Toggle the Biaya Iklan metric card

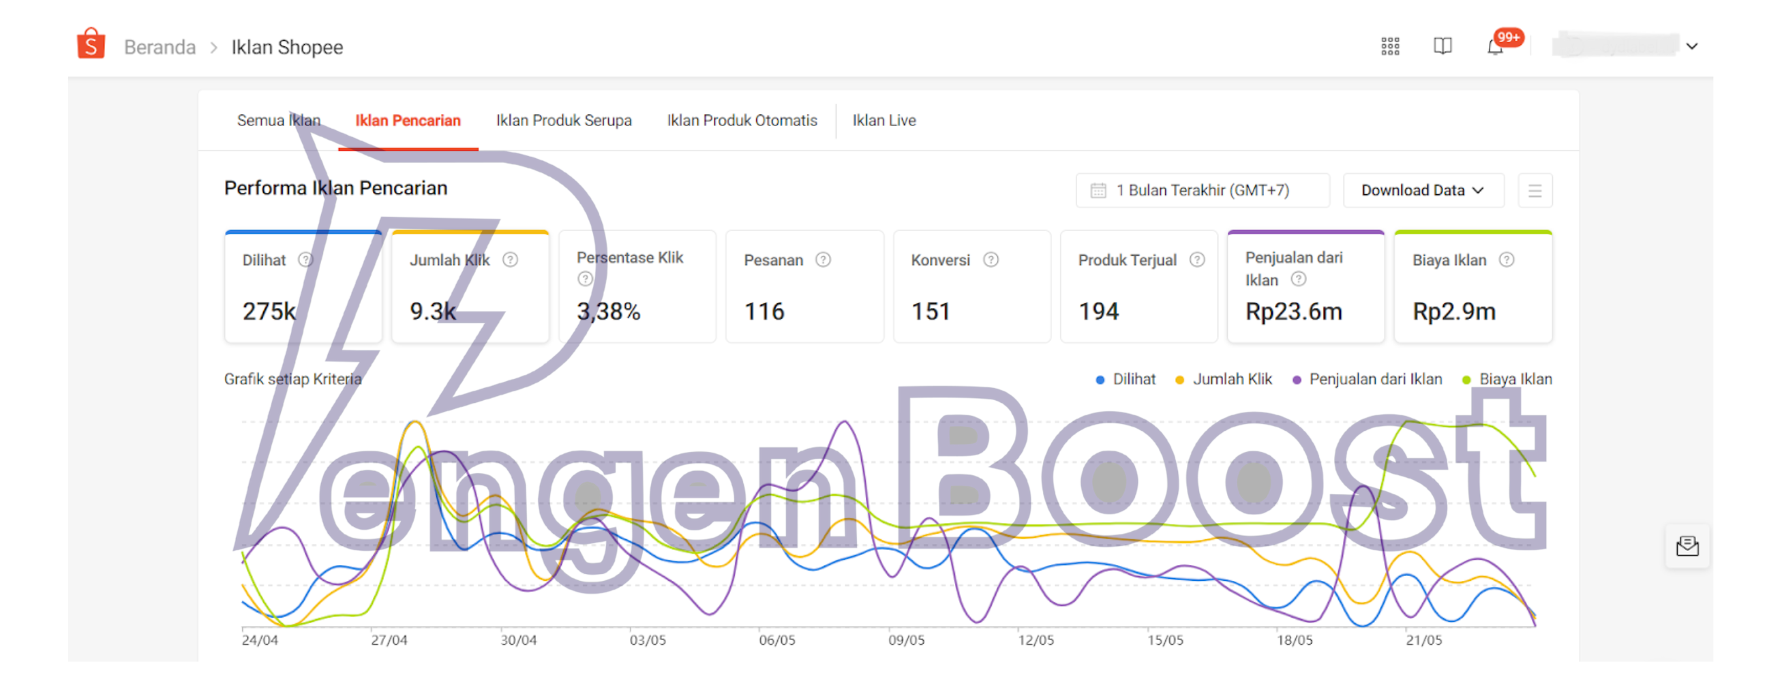tap(1472, 287)
